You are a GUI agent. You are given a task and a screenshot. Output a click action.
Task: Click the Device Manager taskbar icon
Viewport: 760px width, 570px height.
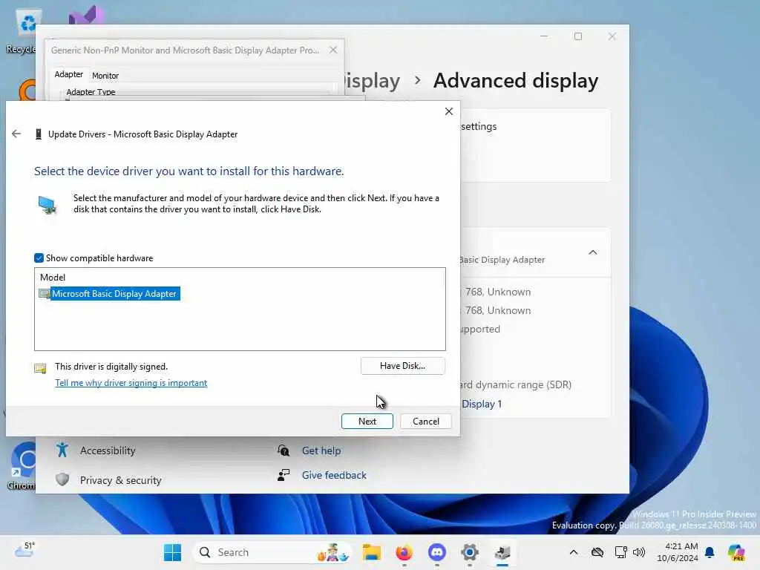click(x=502, y=552)
